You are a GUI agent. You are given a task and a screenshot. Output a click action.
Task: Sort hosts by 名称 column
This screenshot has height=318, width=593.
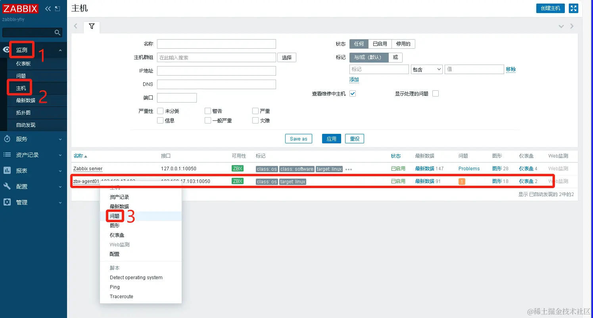pyautogui.click(x=80, y=156)
